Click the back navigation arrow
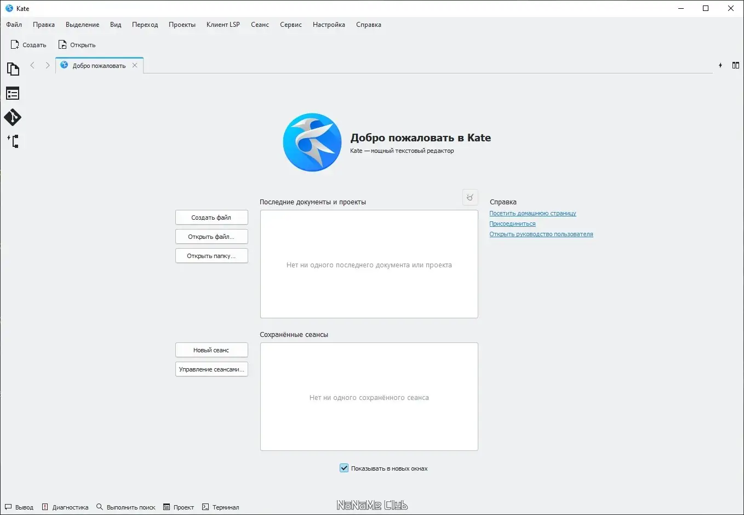Screen dimensions: 744x515 point(32,65)
